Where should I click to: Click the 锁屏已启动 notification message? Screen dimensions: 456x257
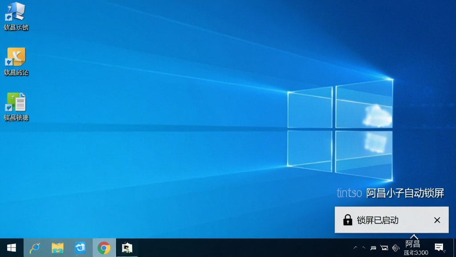(x=378, y=220)
